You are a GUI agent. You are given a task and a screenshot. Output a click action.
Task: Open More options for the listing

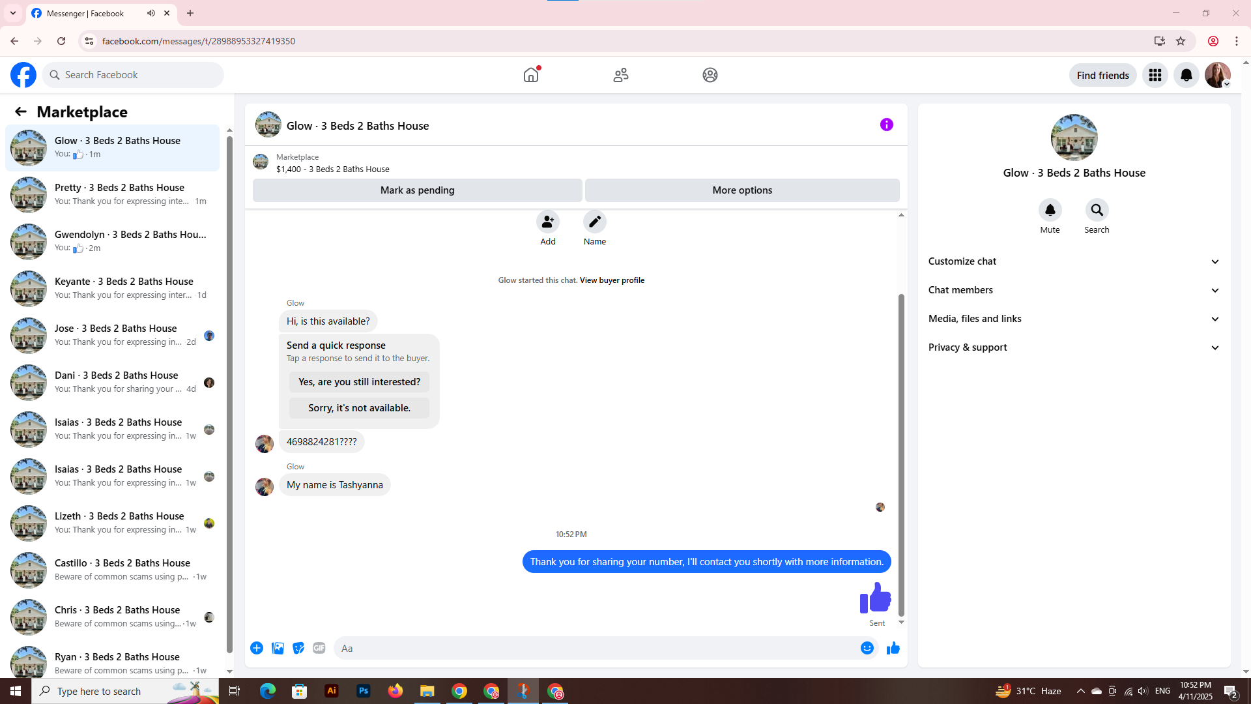click(742, 190)
